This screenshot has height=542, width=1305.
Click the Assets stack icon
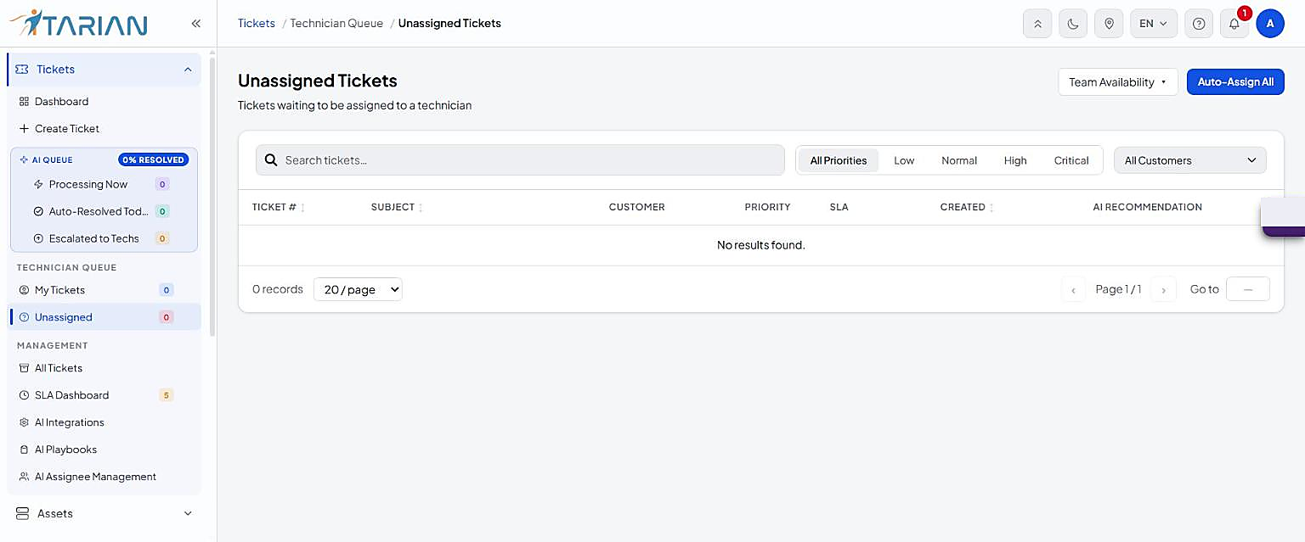[22, 514]
